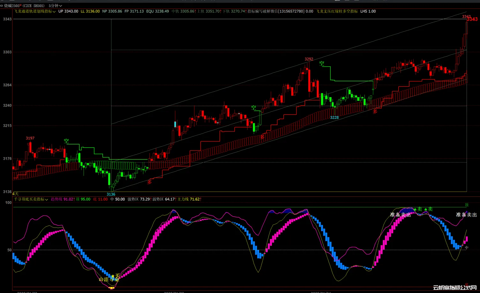Screen dimensions: 480x293
Task: Open the 云析赢指标公式网 watermark link
Action: point(455,288)
